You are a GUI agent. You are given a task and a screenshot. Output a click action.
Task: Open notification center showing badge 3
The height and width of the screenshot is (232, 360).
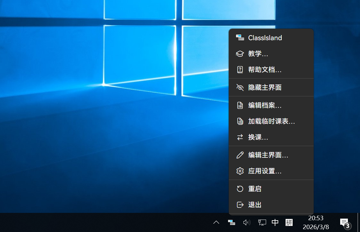pos(344,222)
